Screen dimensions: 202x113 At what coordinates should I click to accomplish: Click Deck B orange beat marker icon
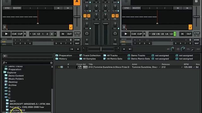pos(190,27)
